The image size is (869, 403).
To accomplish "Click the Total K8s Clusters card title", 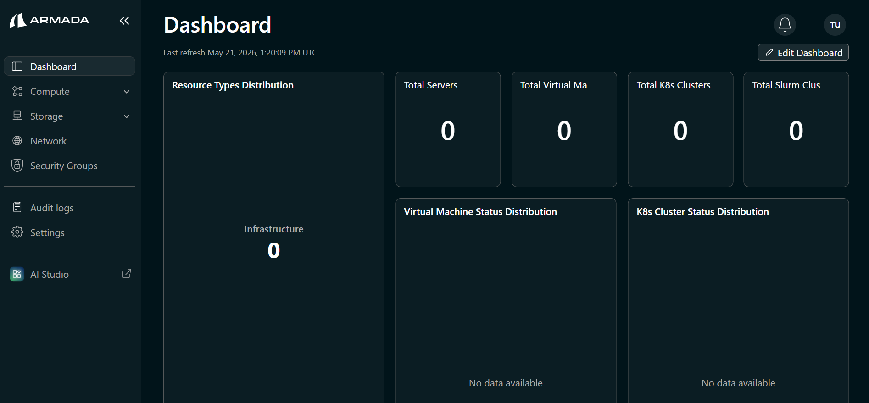I will (x=674, y=85).
